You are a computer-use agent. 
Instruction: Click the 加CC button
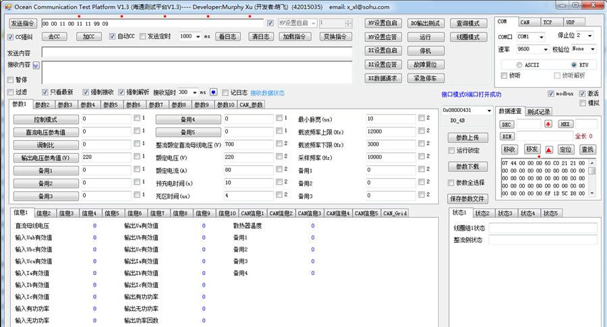pyautogui.click(x=88, y=36)
